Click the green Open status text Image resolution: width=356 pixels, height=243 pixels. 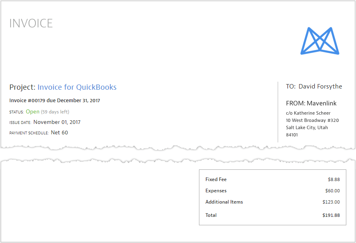tap(33, 111)
